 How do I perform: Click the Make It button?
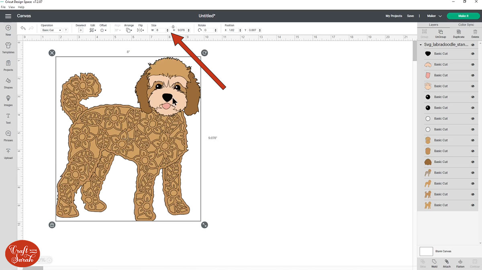tap(463, 16)
